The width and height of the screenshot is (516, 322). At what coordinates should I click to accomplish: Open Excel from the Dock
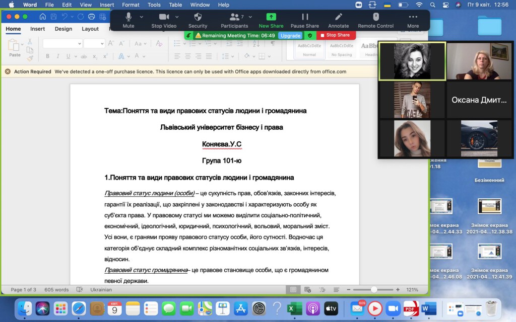click(294, 308)
